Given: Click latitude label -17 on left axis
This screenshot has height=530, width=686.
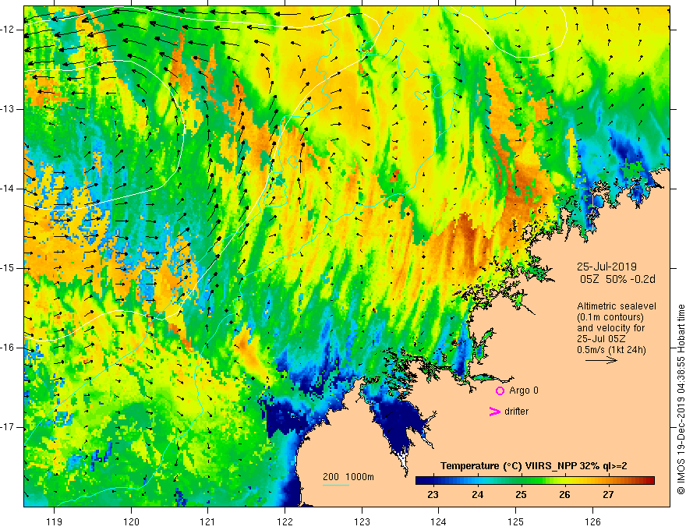Looking at the screenshot, I should (x=8, y=427).
